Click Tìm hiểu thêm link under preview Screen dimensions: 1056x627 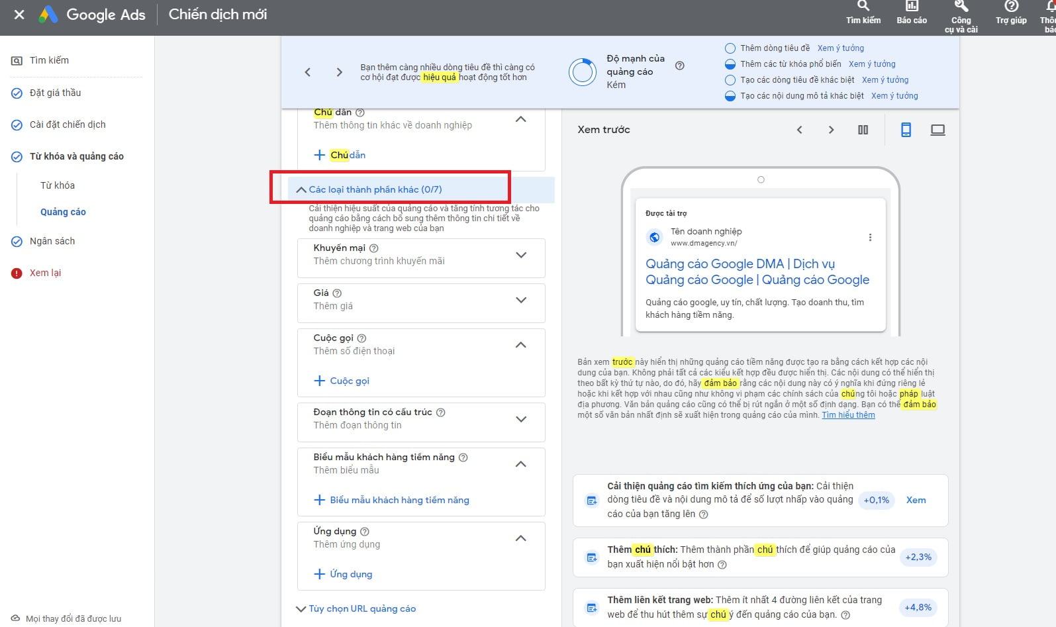pyautogui.click(x=848, y=415)
